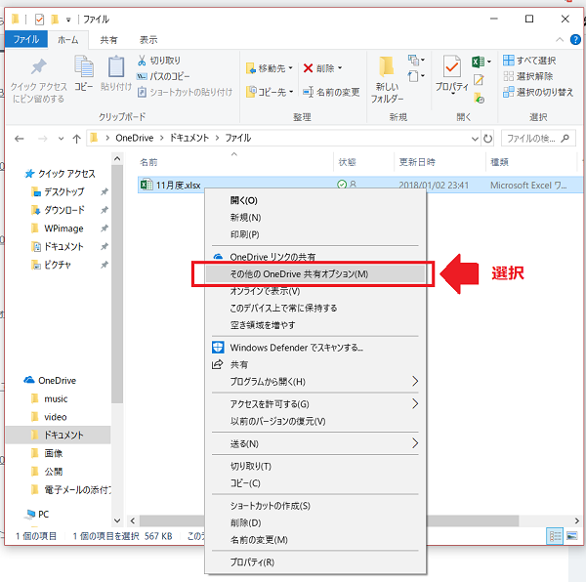Switch to View (表示) ribbon tab
The image size is (586, 582).
click(148, 40)
